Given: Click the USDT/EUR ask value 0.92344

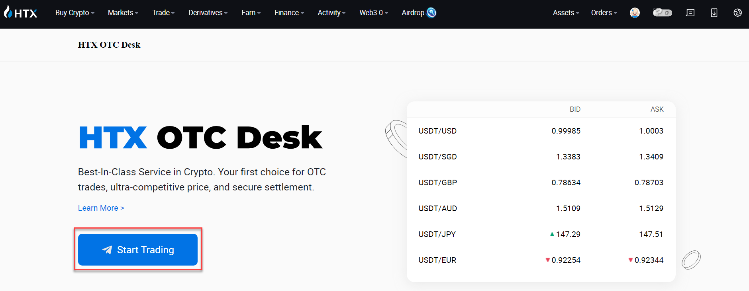Looking at the screenshot, I should pos(649,260).
